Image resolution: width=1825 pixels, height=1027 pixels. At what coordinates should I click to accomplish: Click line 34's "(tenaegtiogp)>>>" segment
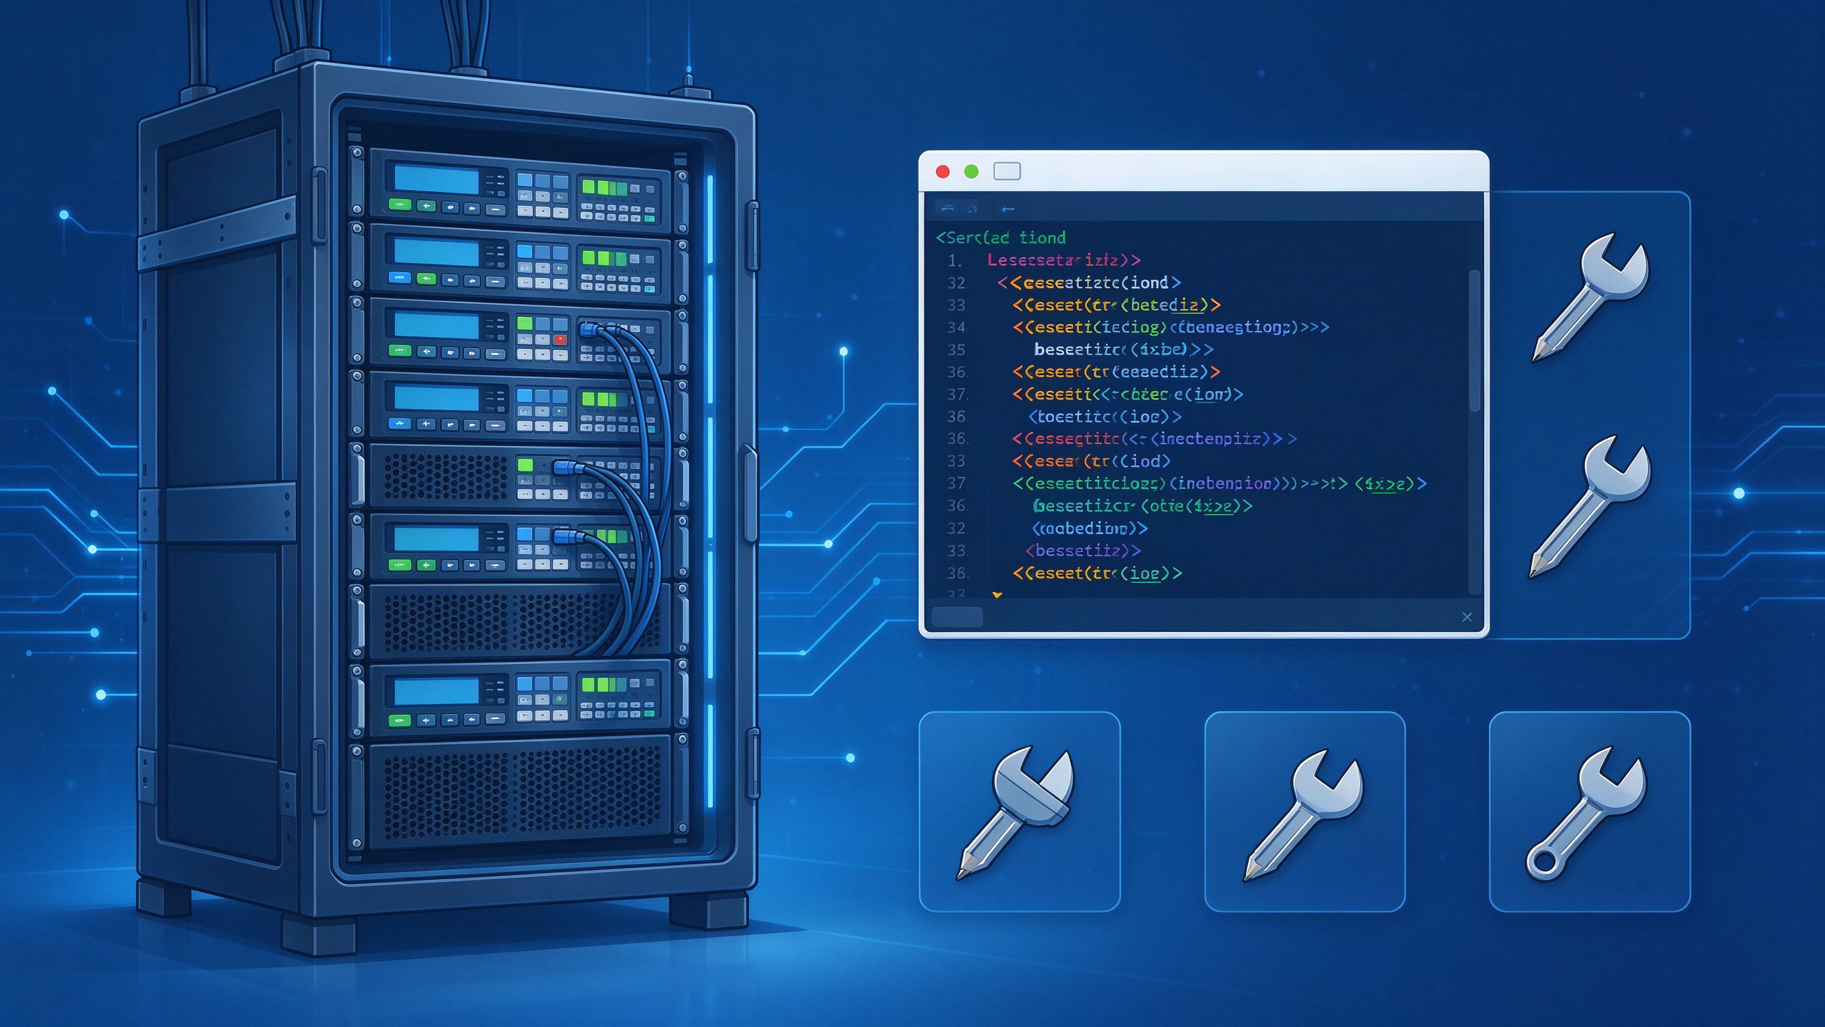1249,328
